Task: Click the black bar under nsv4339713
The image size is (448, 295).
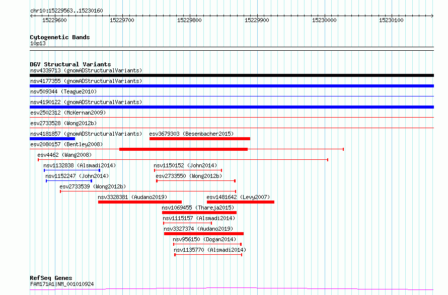Action: (x=232, y=75)
